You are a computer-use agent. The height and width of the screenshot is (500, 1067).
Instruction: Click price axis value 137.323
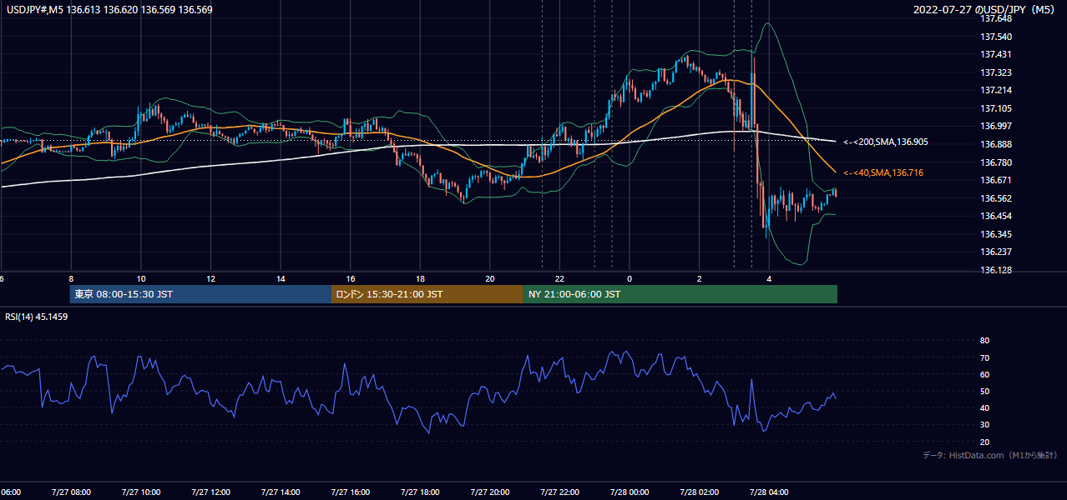point(996,72)
